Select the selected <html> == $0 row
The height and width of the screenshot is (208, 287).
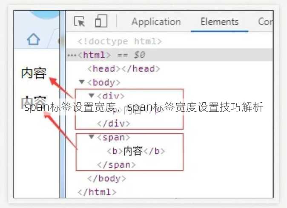(x=169, y=55)
